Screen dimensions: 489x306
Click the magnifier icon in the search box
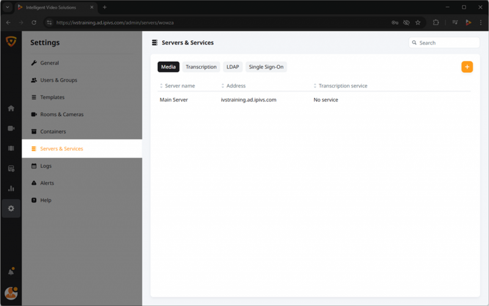tap(414, 43)
